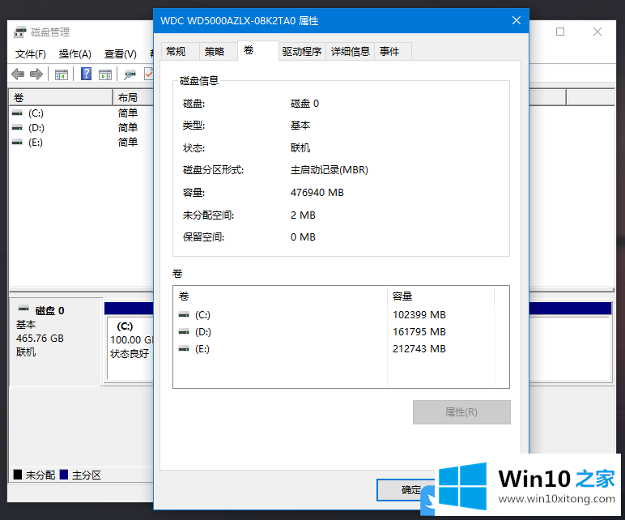Click 简单 layout cell in the C: row
625x520 pixels.
click(128, 113)
